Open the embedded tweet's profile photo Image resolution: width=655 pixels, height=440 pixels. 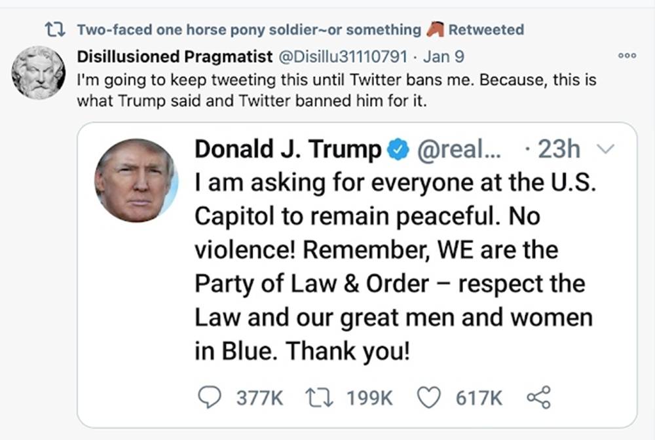136,179
